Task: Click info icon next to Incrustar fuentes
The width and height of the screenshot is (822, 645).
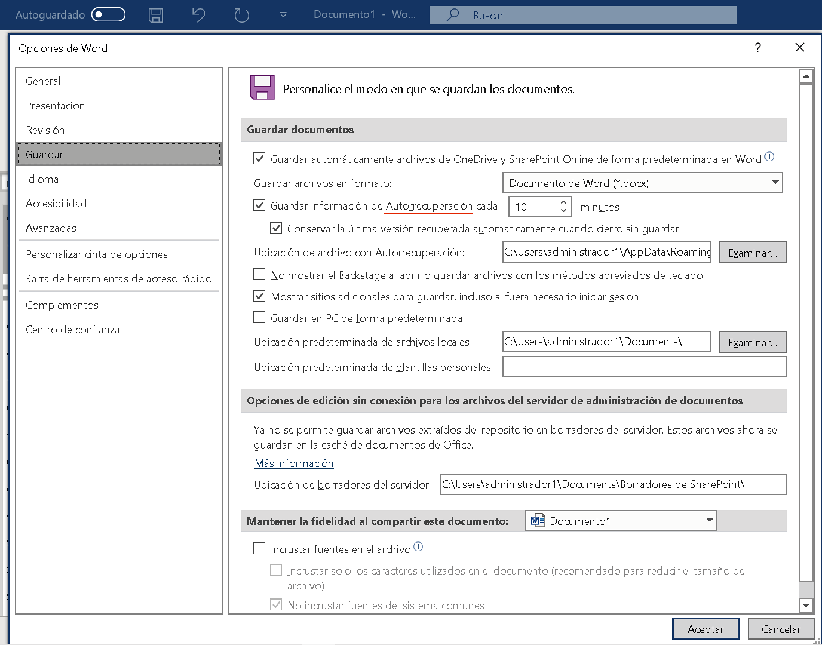Action: pyautogui.click(x=418, y=546)
